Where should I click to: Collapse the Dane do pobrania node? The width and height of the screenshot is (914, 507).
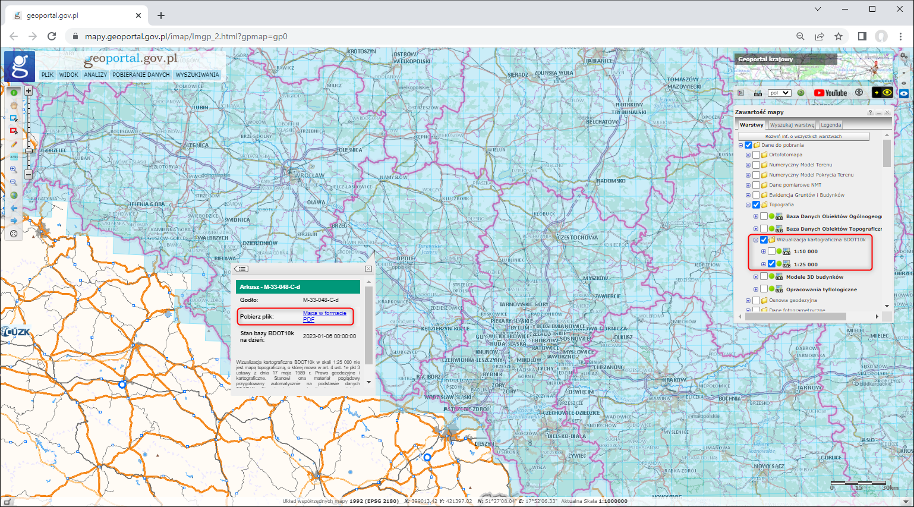[x=740, y=145]
